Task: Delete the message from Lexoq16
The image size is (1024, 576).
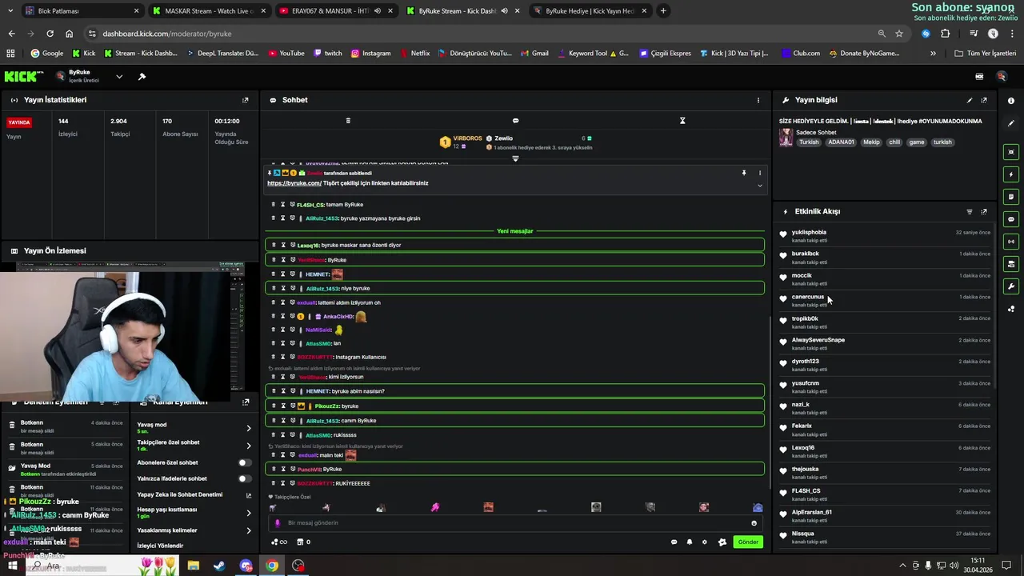Action: click(274, 246)
